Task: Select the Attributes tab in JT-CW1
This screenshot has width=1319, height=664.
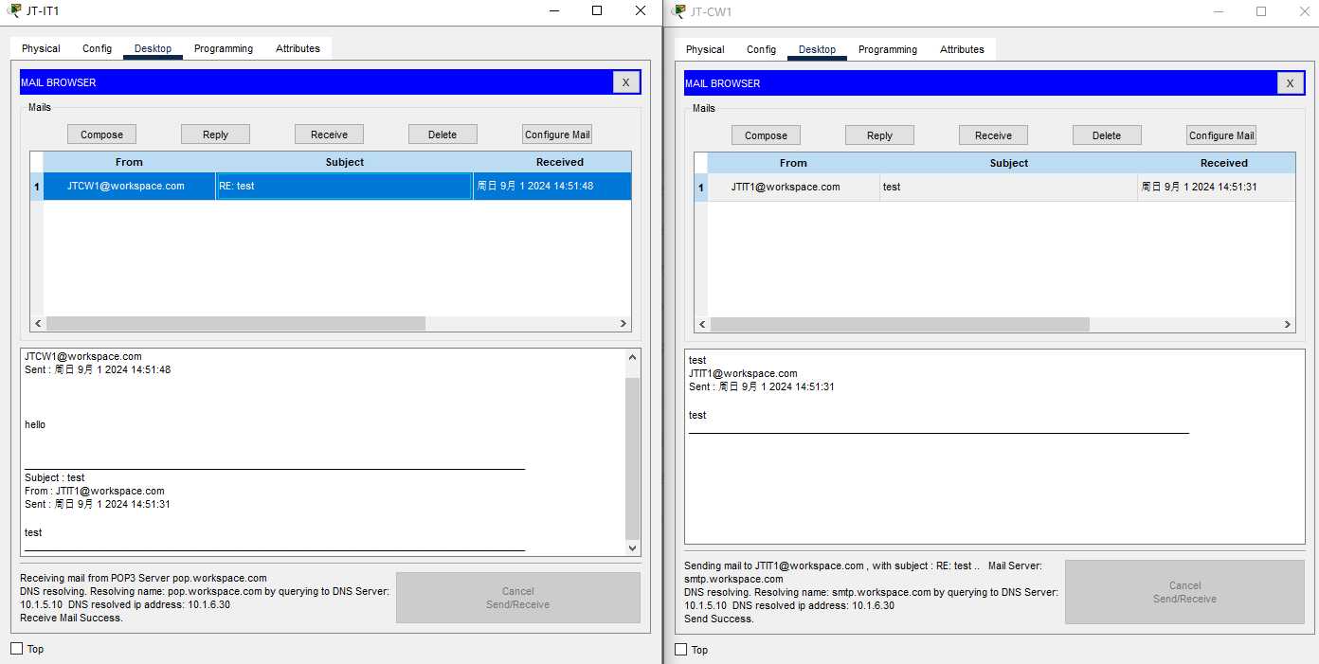Action: [962, 49]
